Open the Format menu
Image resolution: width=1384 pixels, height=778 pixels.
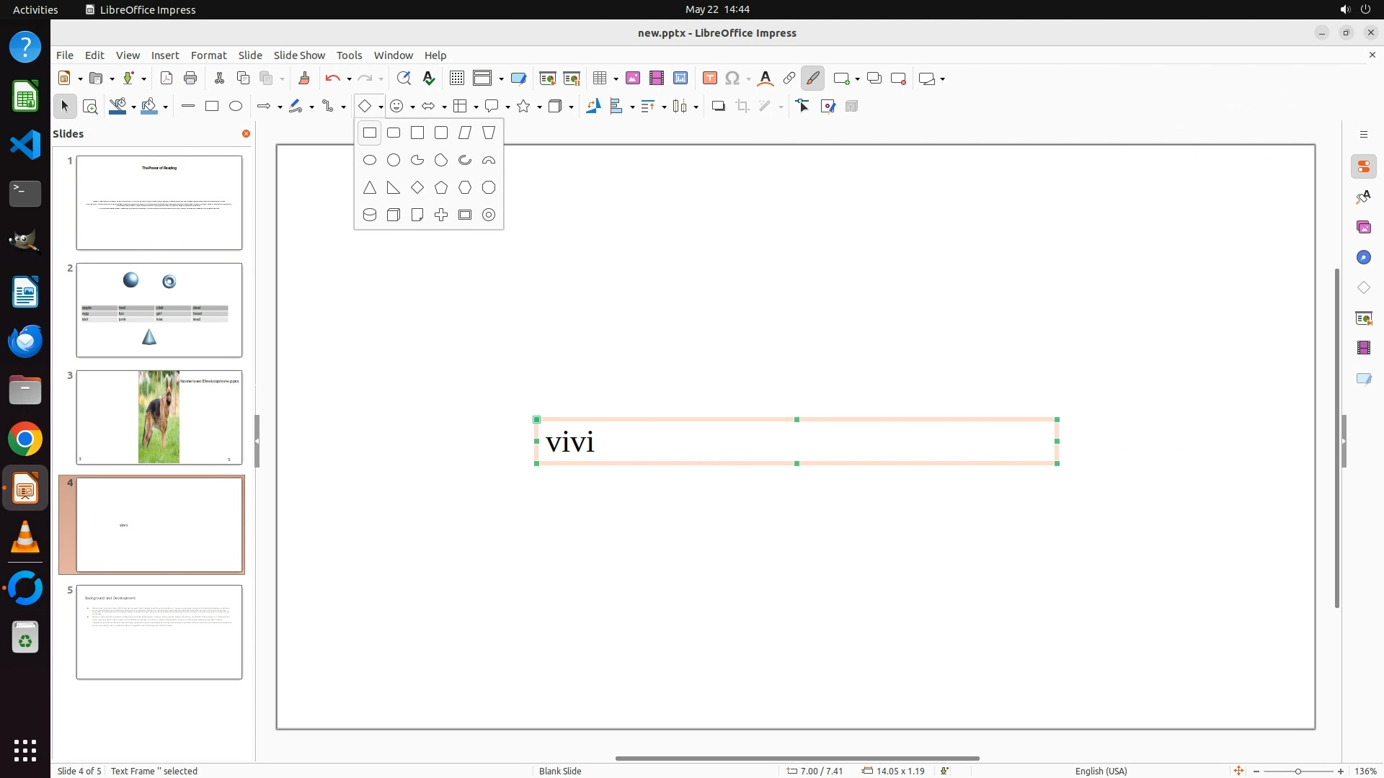coord(208,55)
